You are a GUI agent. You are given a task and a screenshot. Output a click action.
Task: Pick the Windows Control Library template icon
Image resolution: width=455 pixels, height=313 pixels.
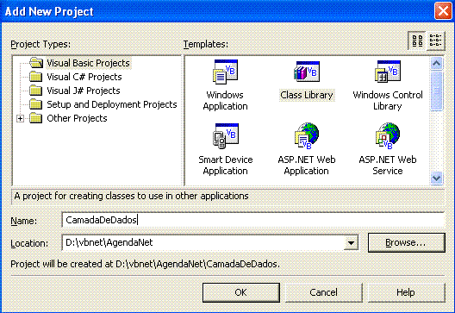(x=388, y=72)
